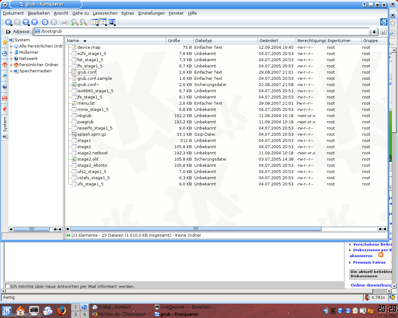Screen dimensions: 398x318
Task: Click the Premium Extras link
Action: [x=369, y=262]
